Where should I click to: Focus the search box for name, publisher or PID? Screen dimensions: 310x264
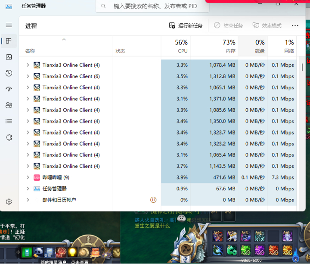(x=152, y=6)
